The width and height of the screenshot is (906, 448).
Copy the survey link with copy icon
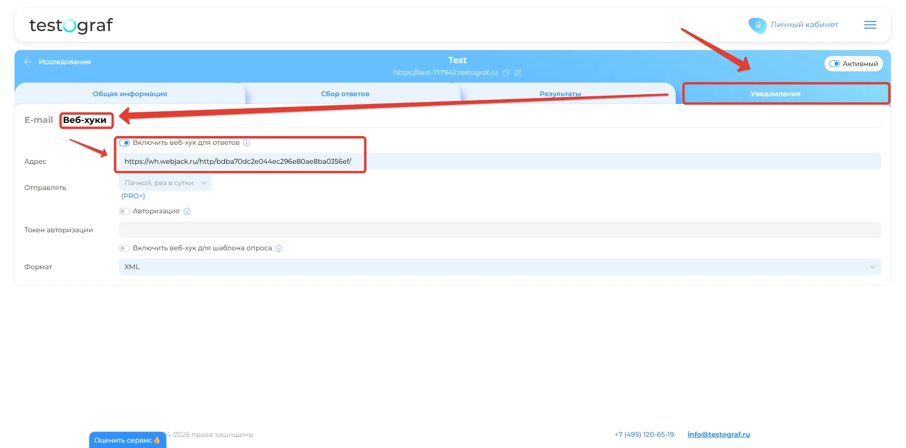pos(506,73)
